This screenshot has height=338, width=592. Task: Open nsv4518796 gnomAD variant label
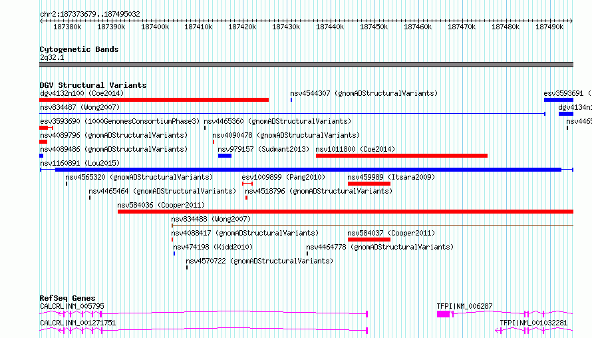click(x=319, y=191)
